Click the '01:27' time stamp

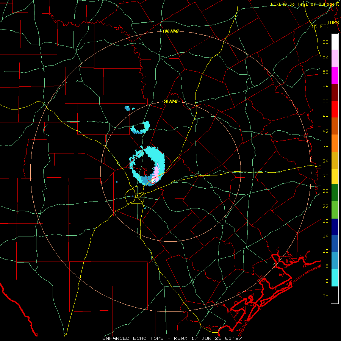tap(233, 338)
